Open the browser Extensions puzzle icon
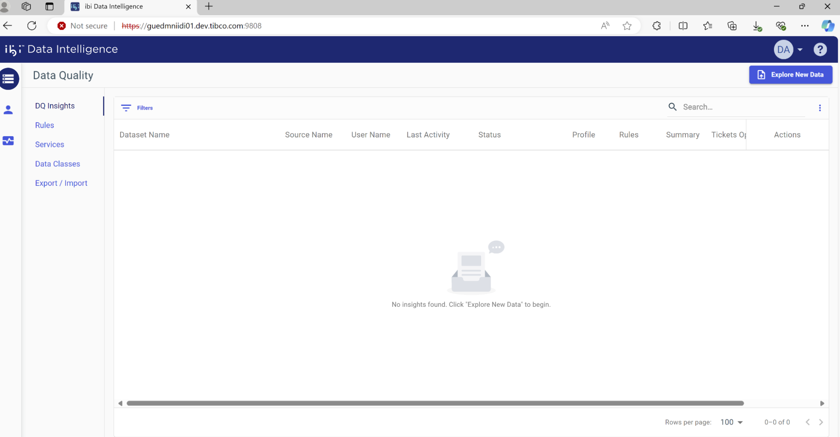The height and width of the screenshot is (437, 840). (x=657, y=26)
